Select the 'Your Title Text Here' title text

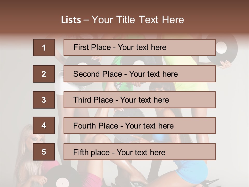tap(138, 20)
